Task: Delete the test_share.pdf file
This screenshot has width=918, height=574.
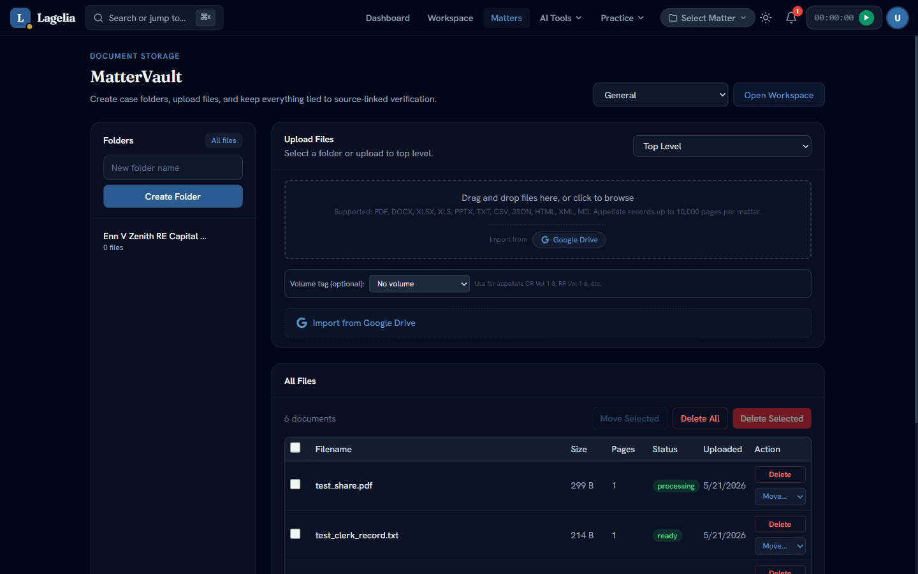Action: 780,475
